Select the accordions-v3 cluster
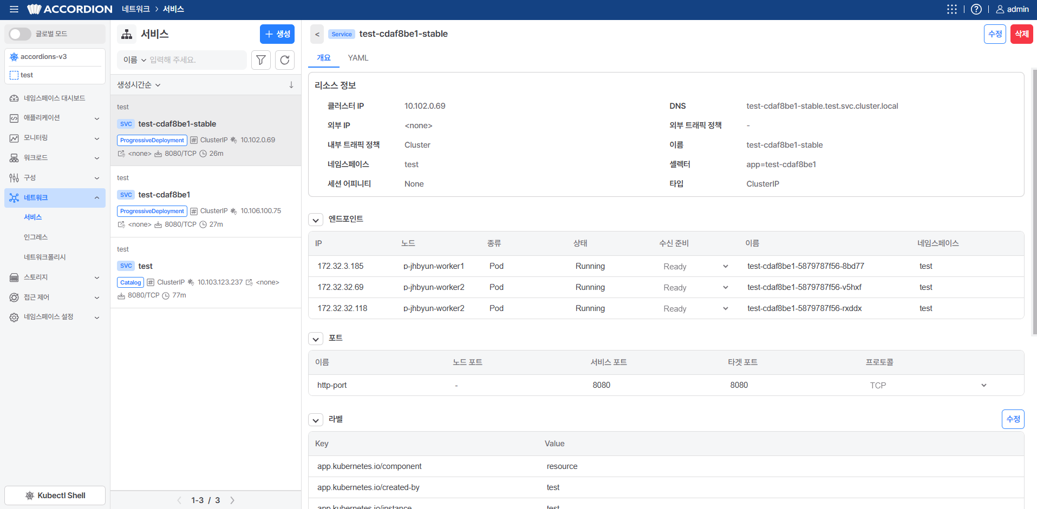1037x509 pixels. click(55, 57)
